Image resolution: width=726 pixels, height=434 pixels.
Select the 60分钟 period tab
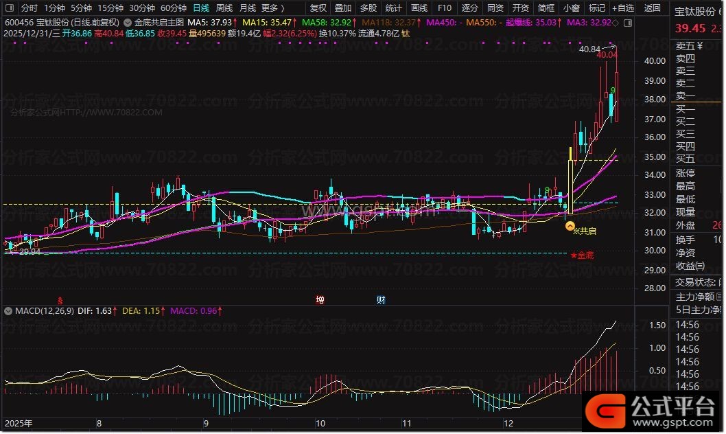click(x=173, y=8)
